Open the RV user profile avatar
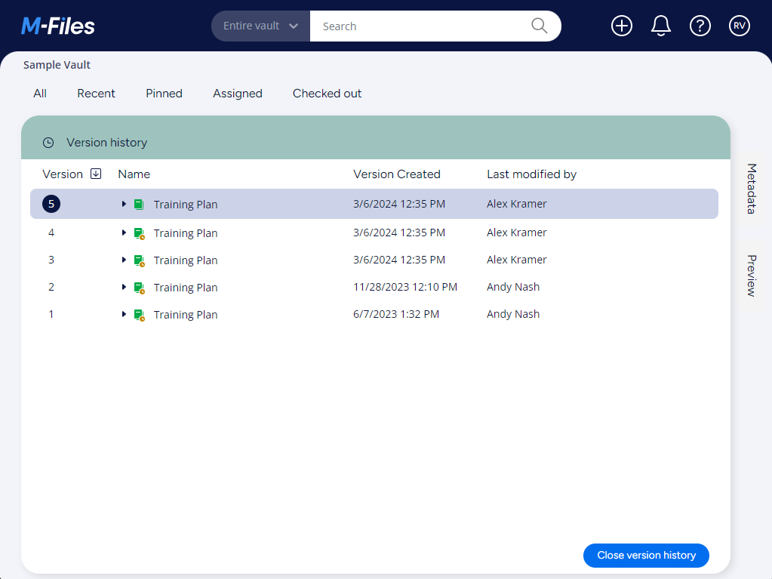772x579 pixels. (x=739, y=26)
